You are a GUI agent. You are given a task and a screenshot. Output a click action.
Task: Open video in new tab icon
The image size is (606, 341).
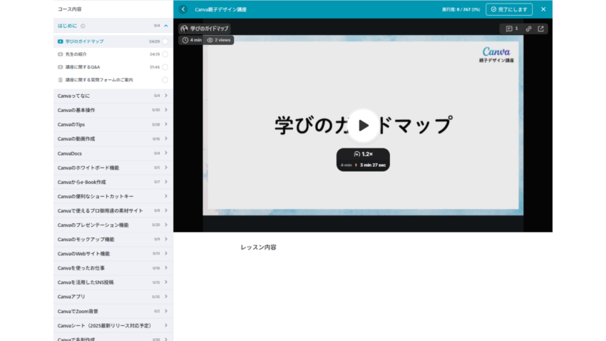(x=540, y=29)
